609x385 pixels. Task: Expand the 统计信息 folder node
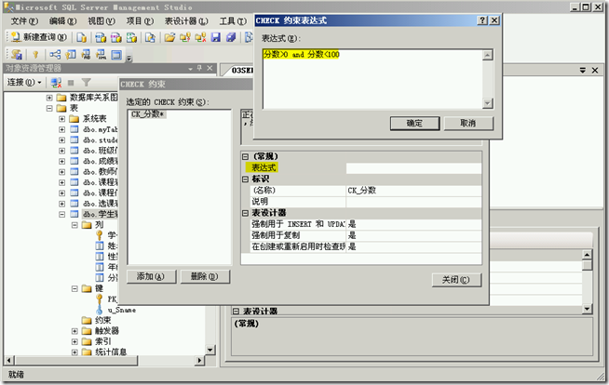click(x=74, y=352)
